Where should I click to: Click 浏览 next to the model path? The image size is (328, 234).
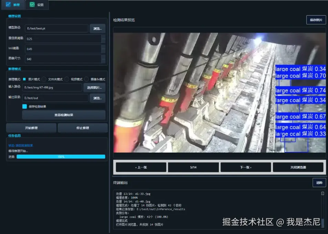[x=98, y=28]
